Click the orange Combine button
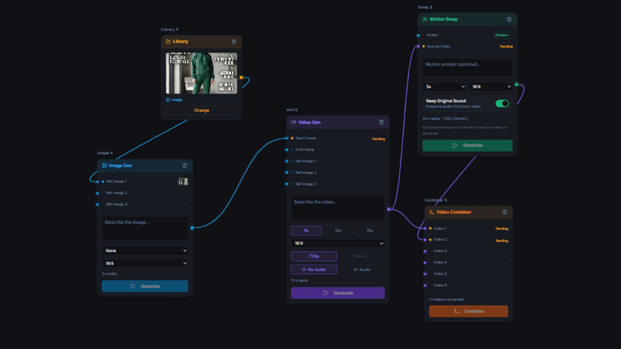The height and width of the screenshot is (349, 621). (x=468, y=311)
